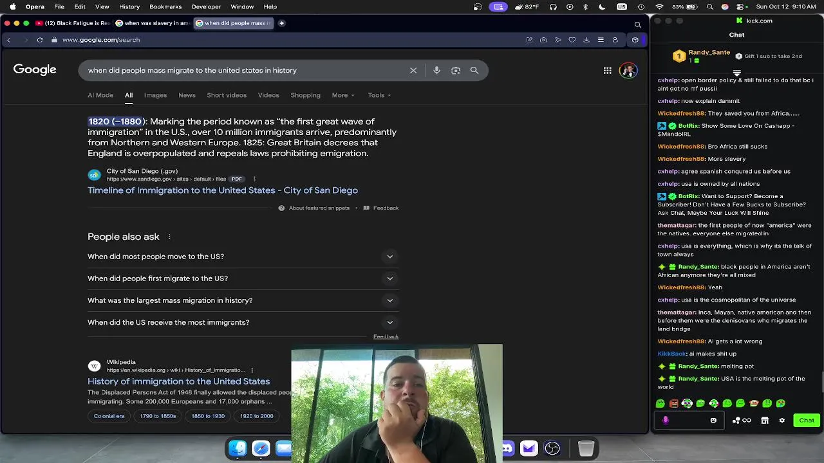The height and width of the screenshot is (463, 824).
Task: Pick the red angry emote in Kick chat
Action: point(674,403)
